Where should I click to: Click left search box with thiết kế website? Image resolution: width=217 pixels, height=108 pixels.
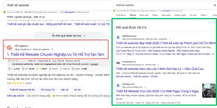pos(57,5)
